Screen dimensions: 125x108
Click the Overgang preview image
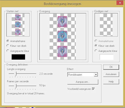point(63,37)
